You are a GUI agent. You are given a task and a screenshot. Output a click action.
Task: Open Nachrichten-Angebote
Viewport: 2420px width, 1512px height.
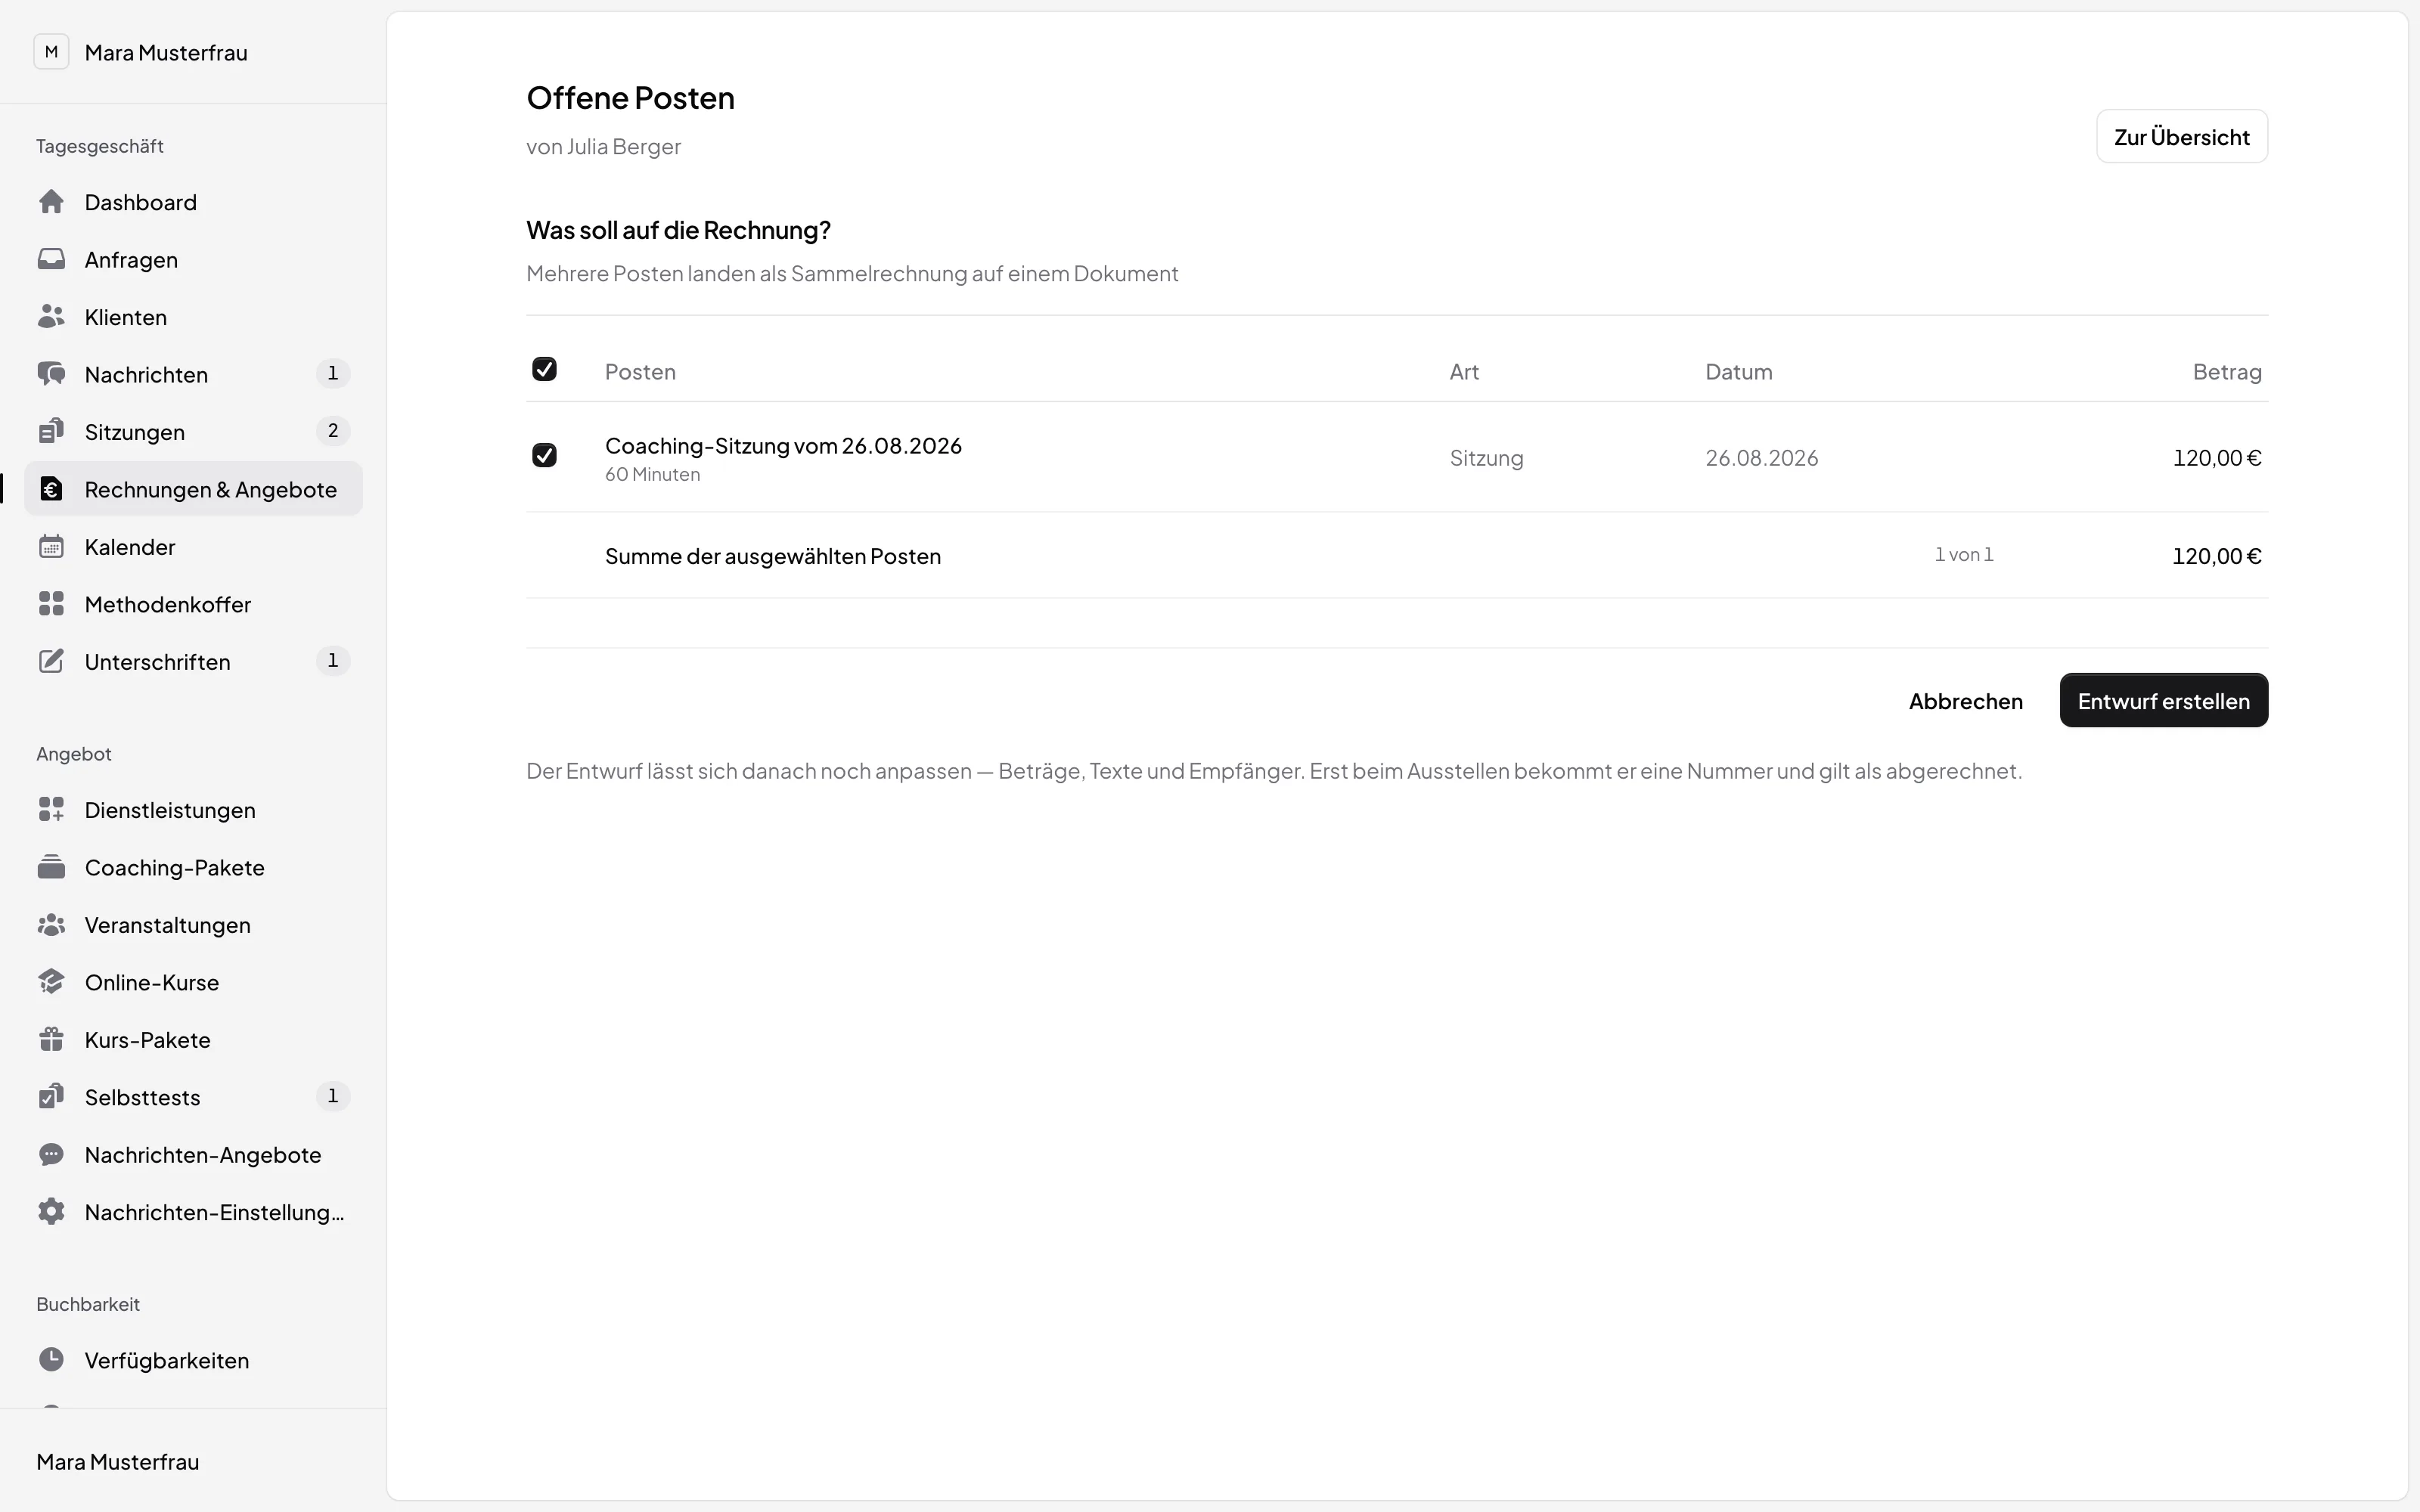click(193, 1155)
